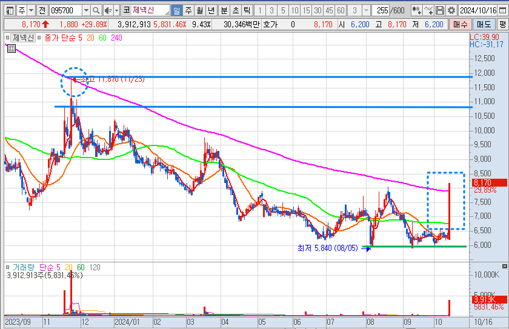Screen dimensions: 509x329
Task: Select the 10 interval button
Action: pos(294,11)
